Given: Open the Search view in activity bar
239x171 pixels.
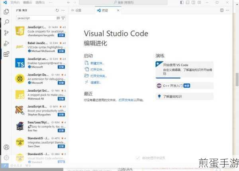Looking at the screenshot, I should click(x=6, y=22).
